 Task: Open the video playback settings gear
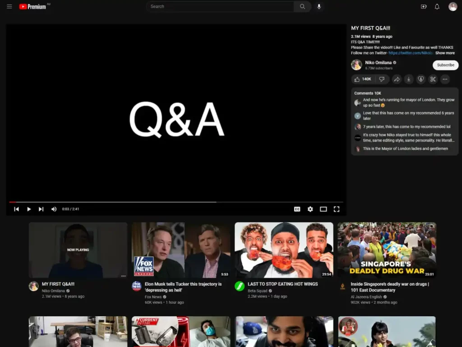point(310,209)
